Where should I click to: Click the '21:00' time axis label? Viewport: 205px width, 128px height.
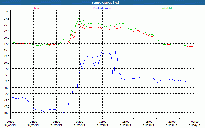[172, 122]
